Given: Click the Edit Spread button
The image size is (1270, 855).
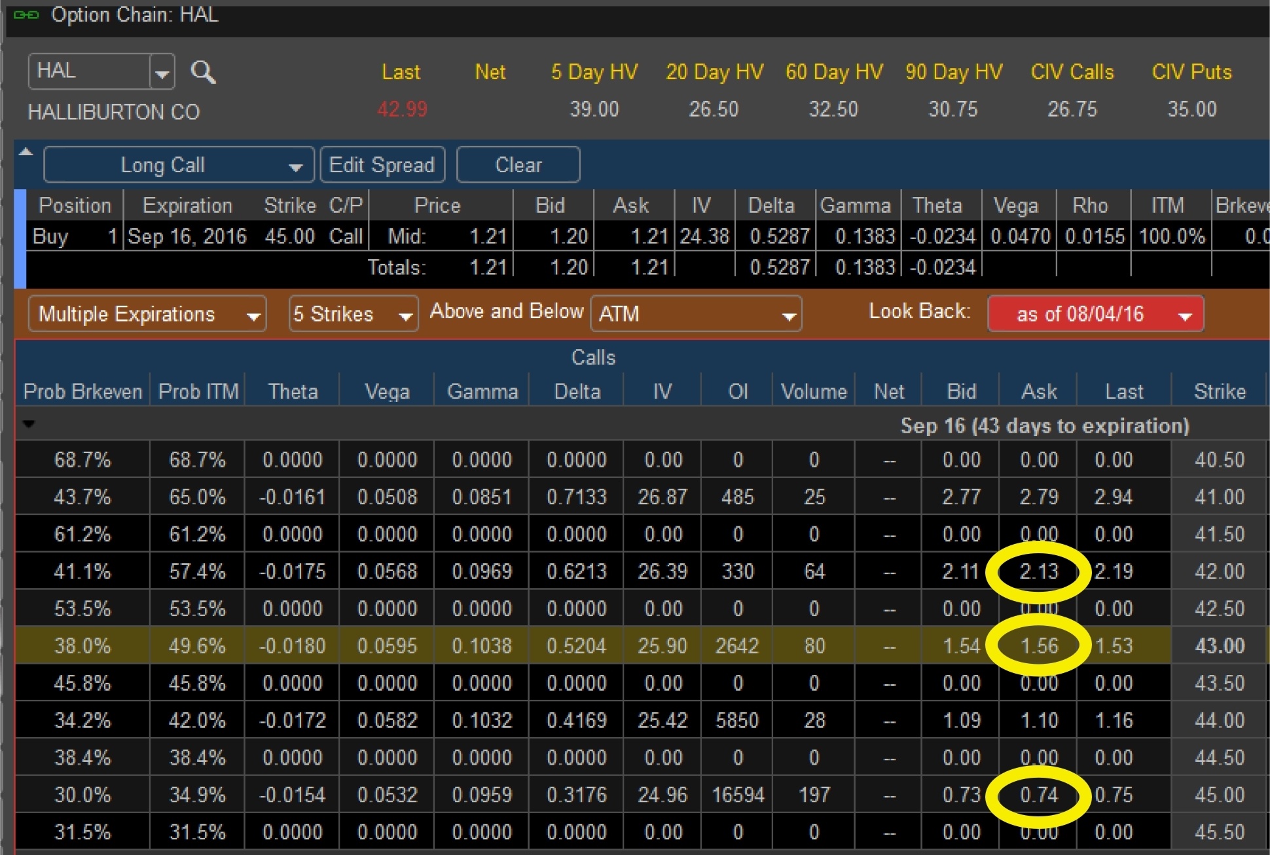Looking at the screenshot, I should click(x=382, y=164).
